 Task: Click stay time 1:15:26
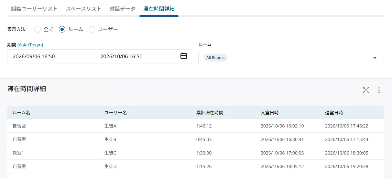(204, 166)
